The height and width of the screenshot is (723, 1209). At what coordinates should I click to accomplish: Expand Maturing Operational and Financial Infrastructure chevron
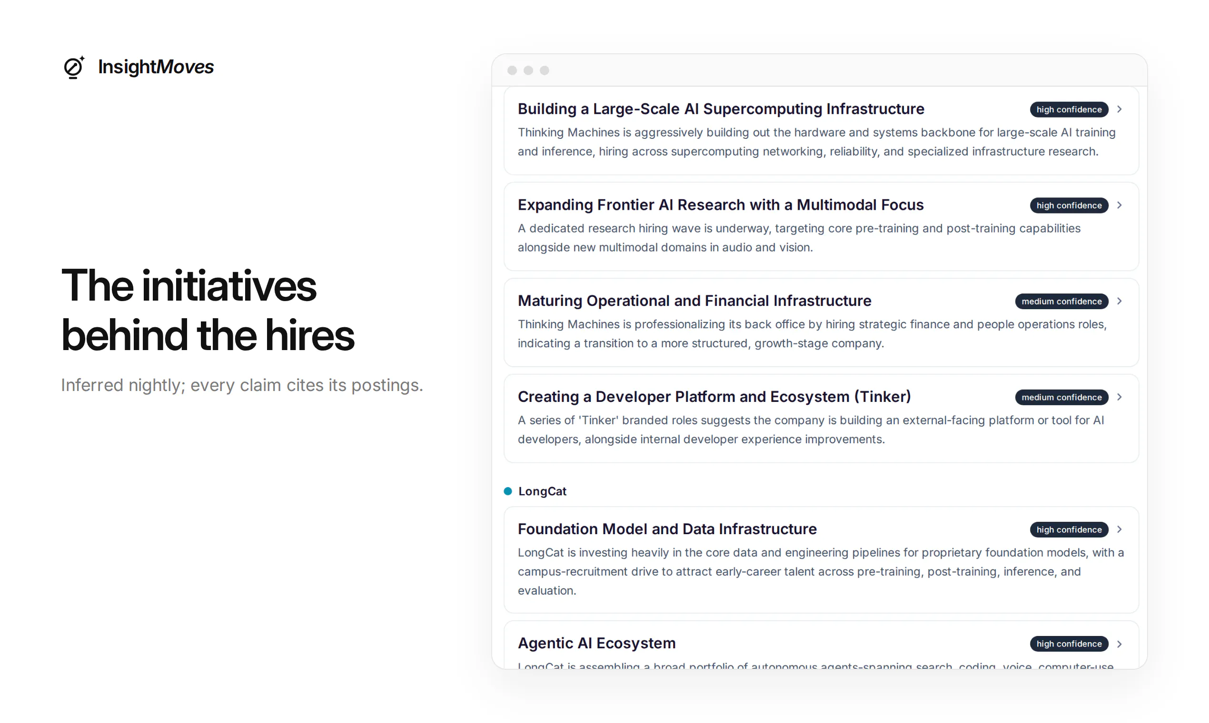(1120, 301)
